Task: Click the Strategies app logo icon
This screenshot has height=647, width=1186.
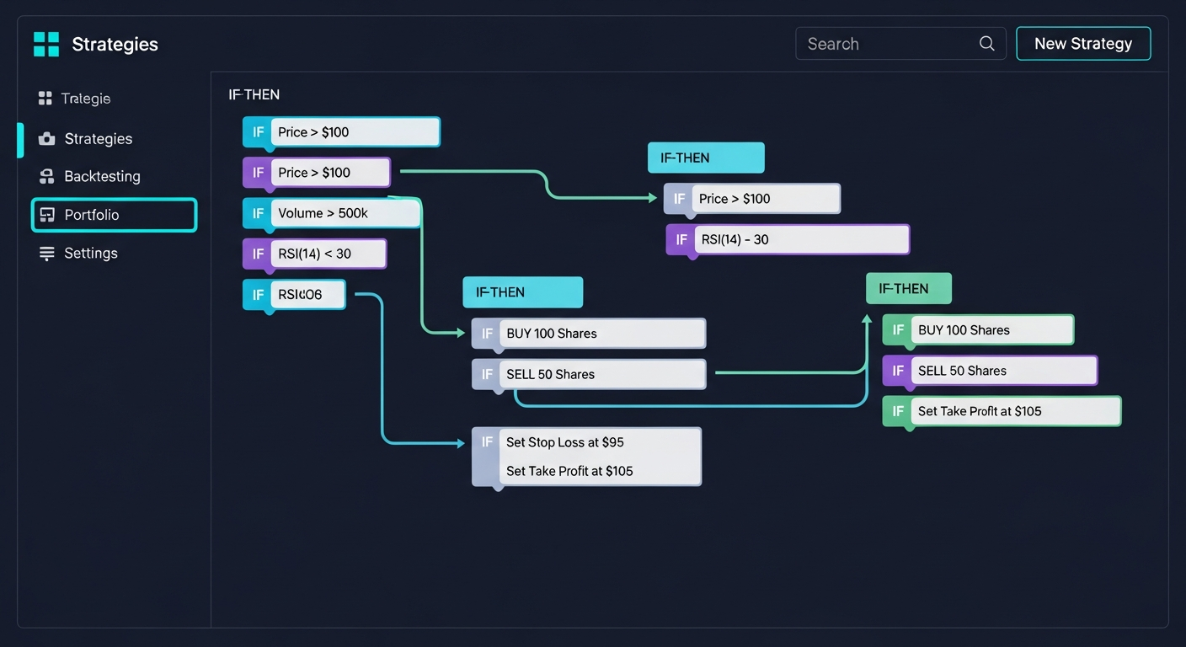Action: pyautogui.click(x=46, y=44)
